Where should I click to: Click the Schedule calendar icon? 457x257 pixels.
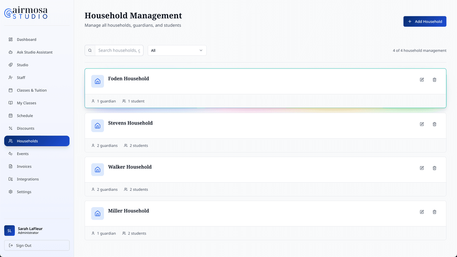coord(10,115)
